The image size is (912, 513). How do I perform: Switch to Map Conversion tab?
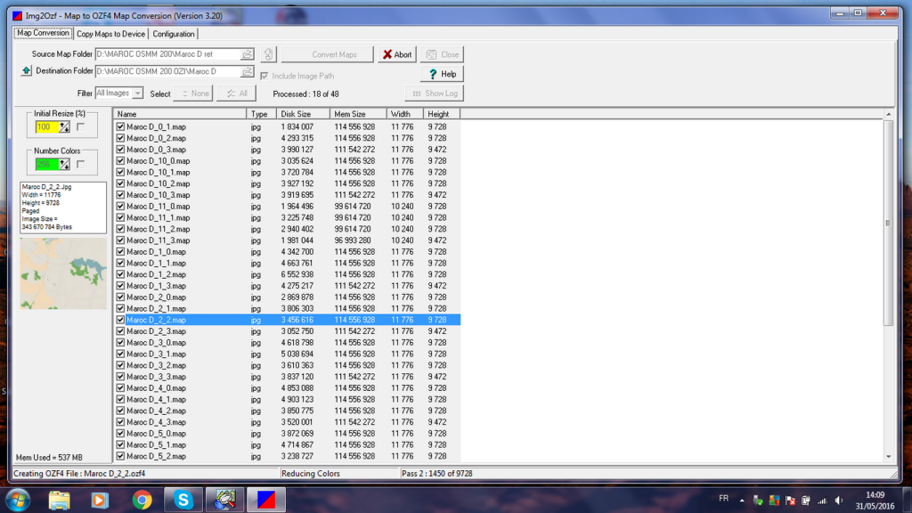coord(43,33)
